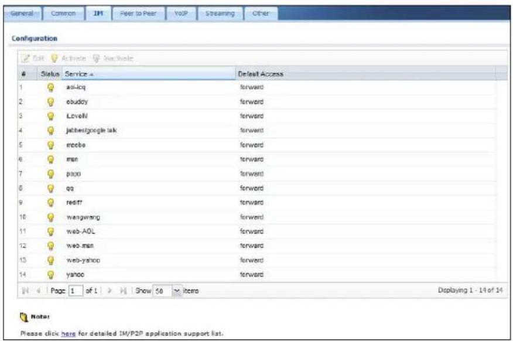Click the Inactivate toolbar button
This screenshot has width=513, height=341.
pos(113,58)
